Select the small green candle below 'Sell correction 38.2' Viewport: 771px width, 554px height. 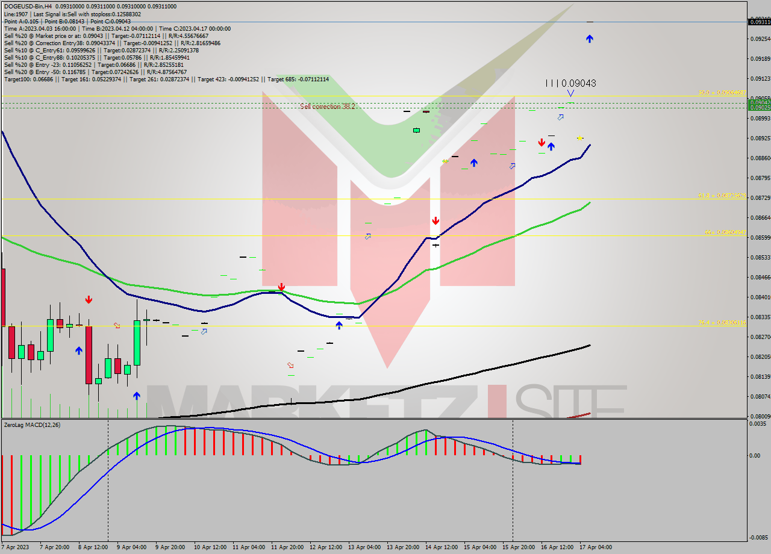(416, 129)
